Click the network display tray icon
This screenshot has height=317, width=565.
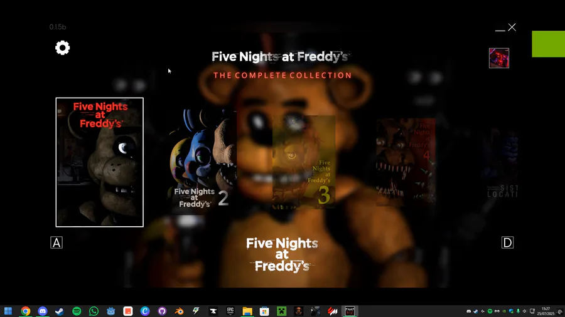pyautogui.click(x=532, y=311)
